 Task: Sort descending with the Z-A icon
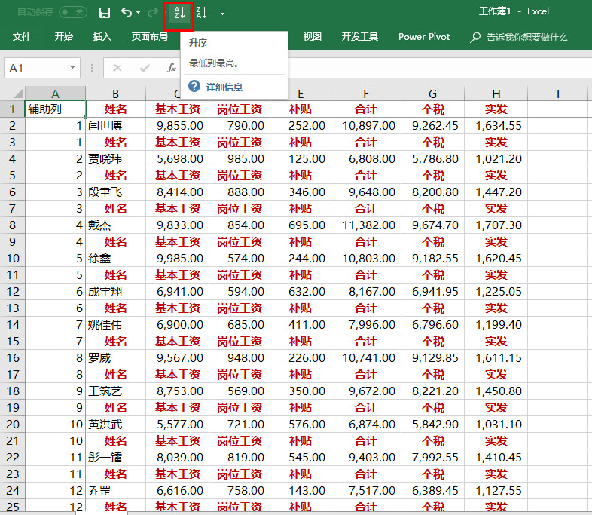[201, 13]
